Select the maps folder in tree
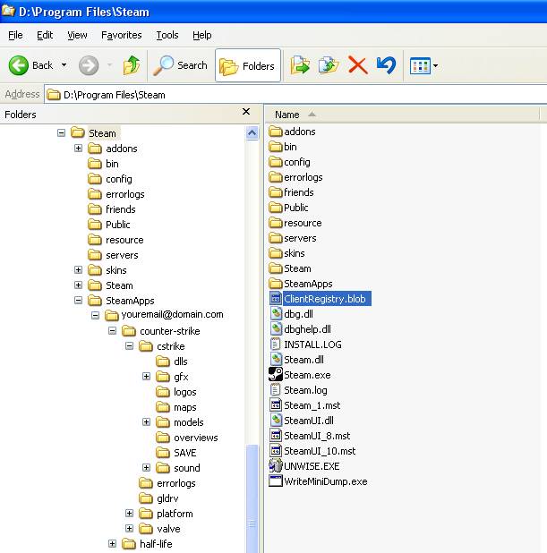The image size is (547, 553). coord(176,407)
